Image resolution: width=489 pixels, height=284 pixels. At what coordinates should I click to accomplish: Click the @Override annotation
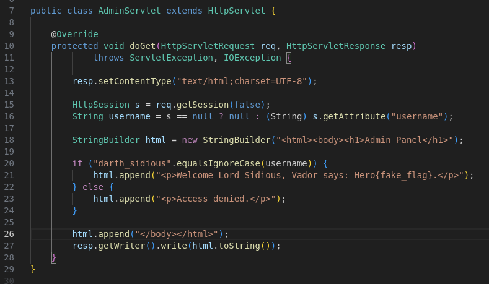pos(74,34)
